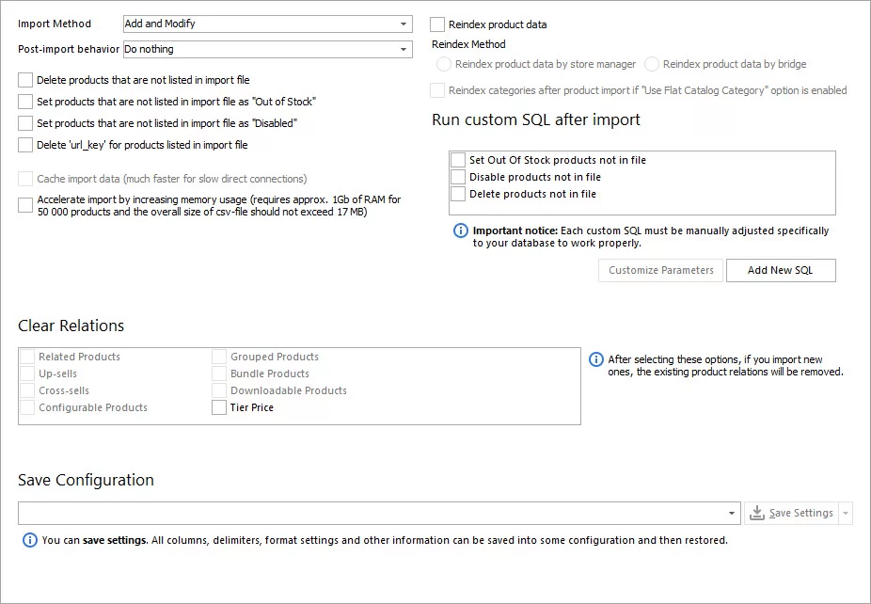This screenshot has height=604, width=871.
Task: Click the Save Settings button
Action: coord(792,513)
